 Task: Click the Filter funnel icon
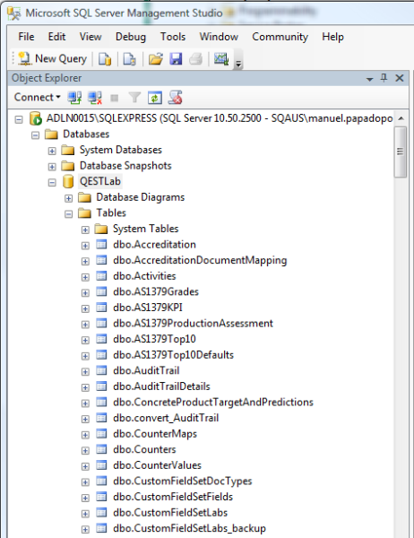tap(134, 98)
